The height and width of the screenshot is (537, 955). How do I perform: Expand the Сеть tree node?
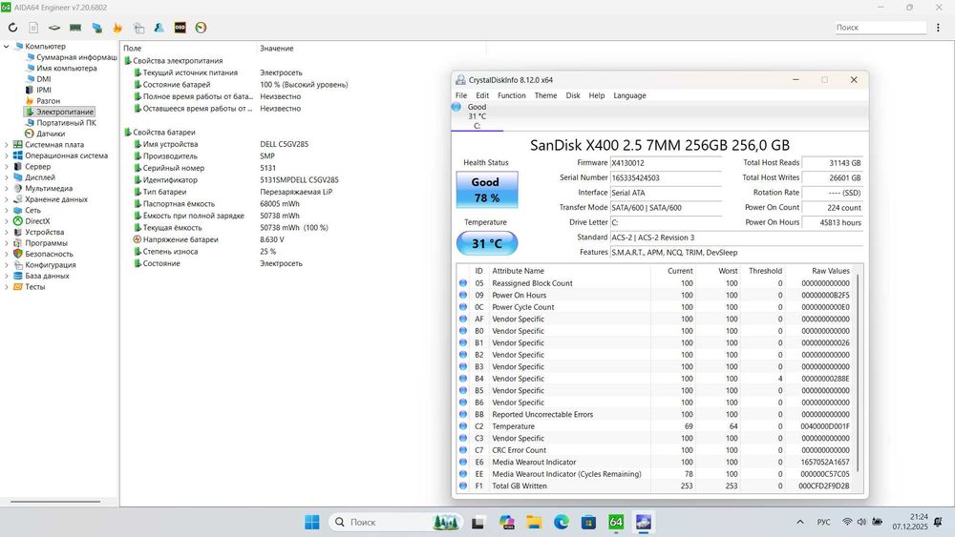pyautogui.click(x=6, y=211)
